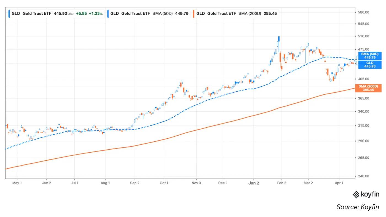Click the blue SMA (50D) price tag on axis
Screen dimensions: 386x217
[x=370, y=56]
